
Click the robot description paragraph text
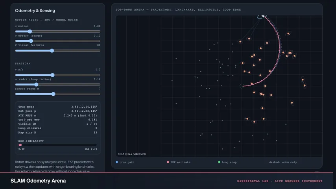(x=55, y=167)
